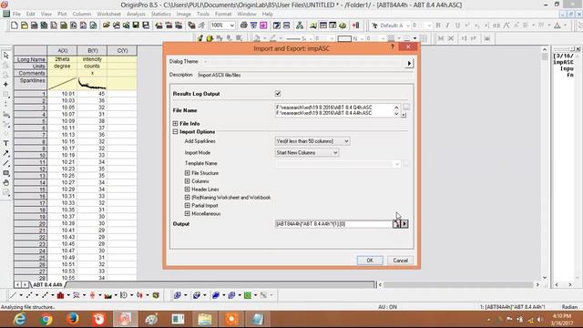583x328 pixels.
Task: Select the Screen Reader crosshair tool
Action: [6, 85]
